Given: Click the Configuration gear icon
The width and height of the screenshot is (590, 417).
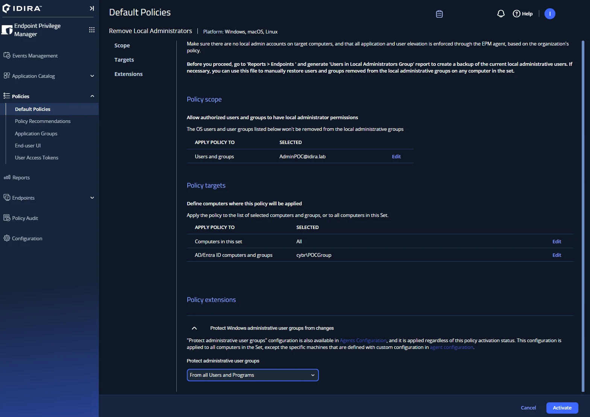Looking at the screenshot, I should 7,238.
